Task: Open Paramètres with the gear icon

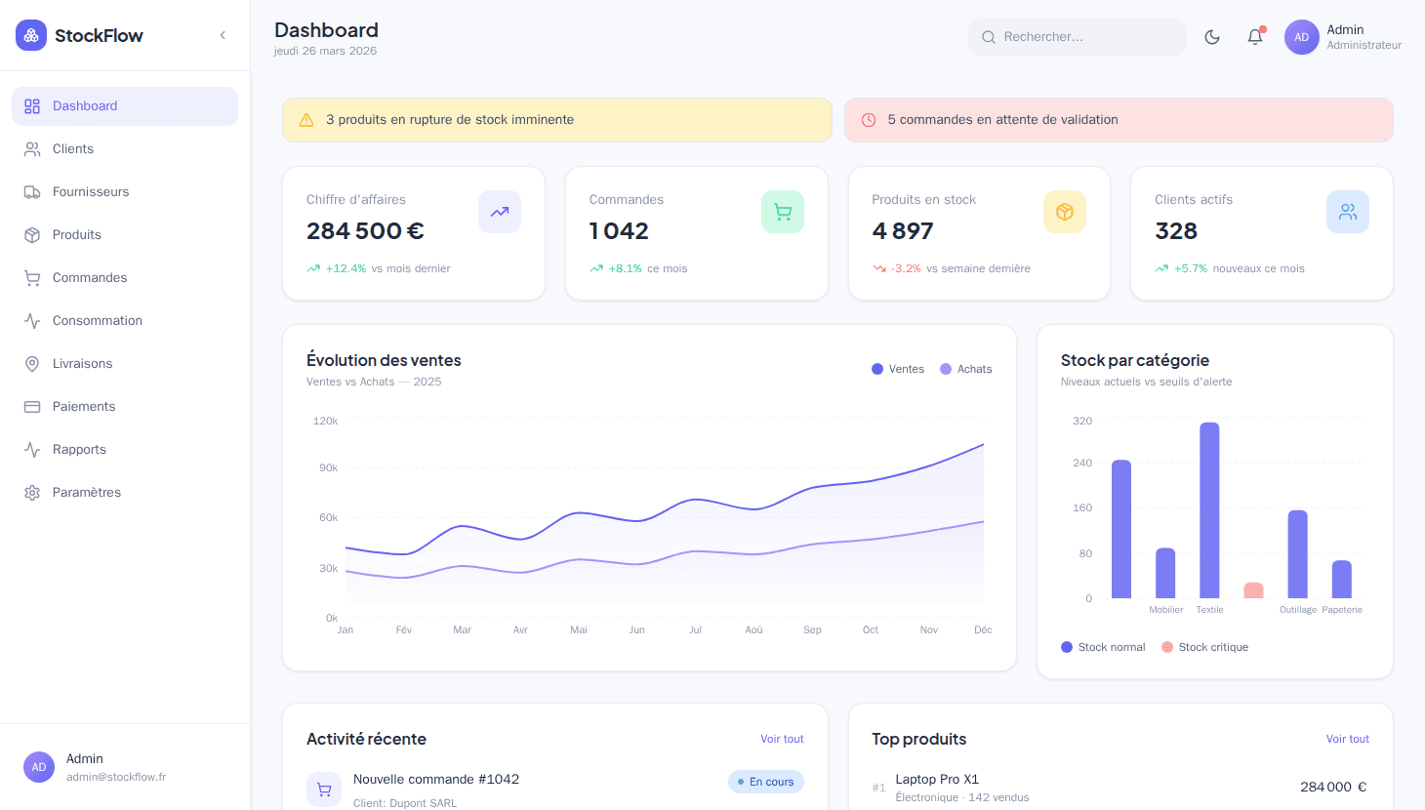Action: click(x=30, y=492)
